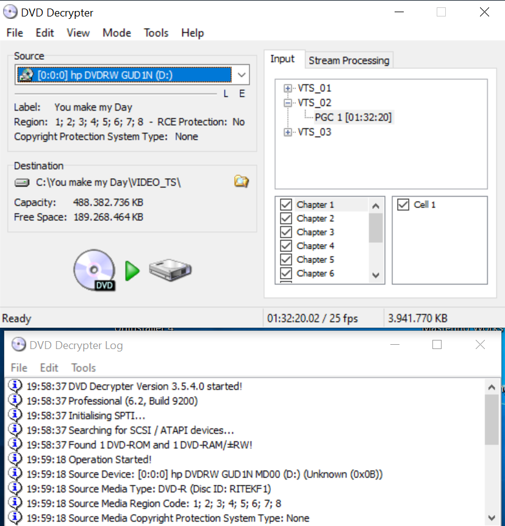
Task: Close the DVD Decrypter main window
Action: point(484,12)
